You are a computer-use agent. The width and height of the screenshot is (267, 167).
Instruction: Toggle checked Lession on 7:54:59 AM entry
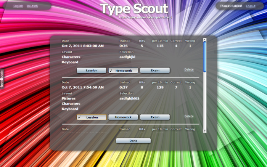pyautogui.click(x=92, y=117)
